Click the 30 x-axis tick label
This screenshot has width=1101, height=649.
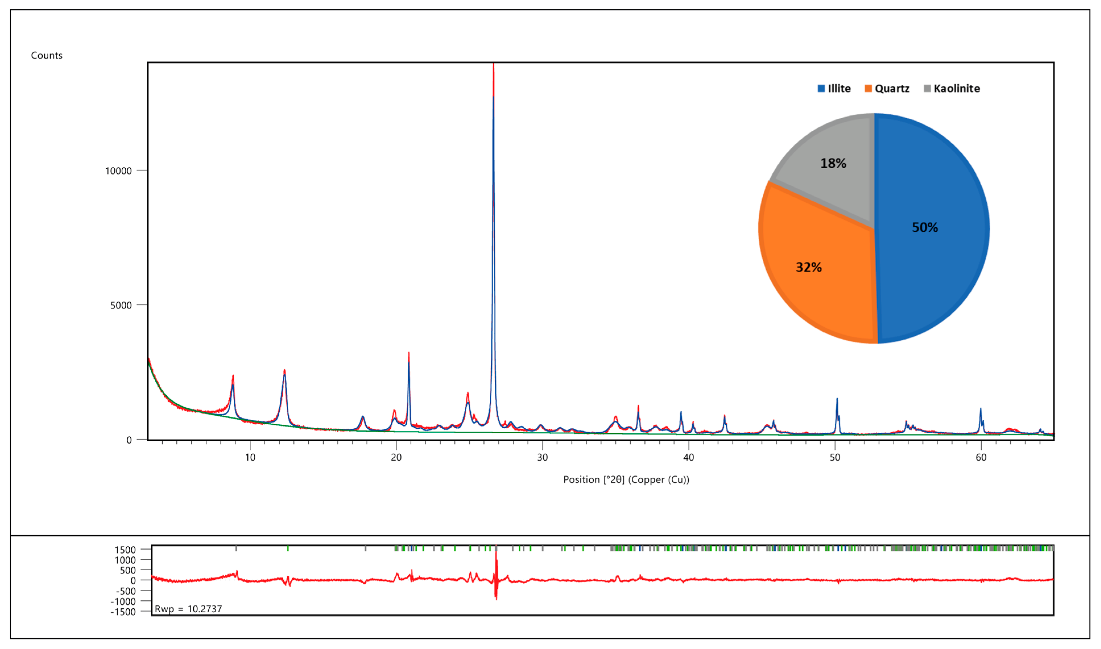(x=542, y=457)
